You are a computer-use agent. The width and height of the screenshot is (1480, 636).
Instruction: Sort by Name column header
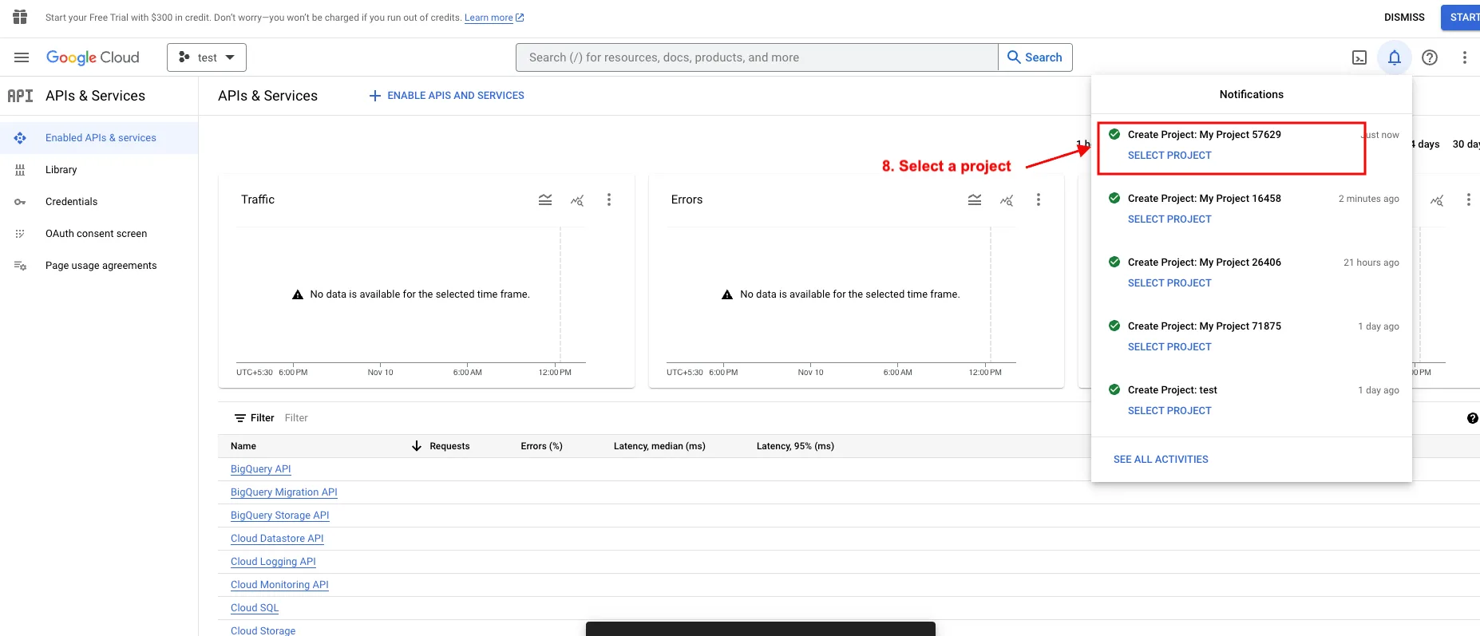(243, 446)
